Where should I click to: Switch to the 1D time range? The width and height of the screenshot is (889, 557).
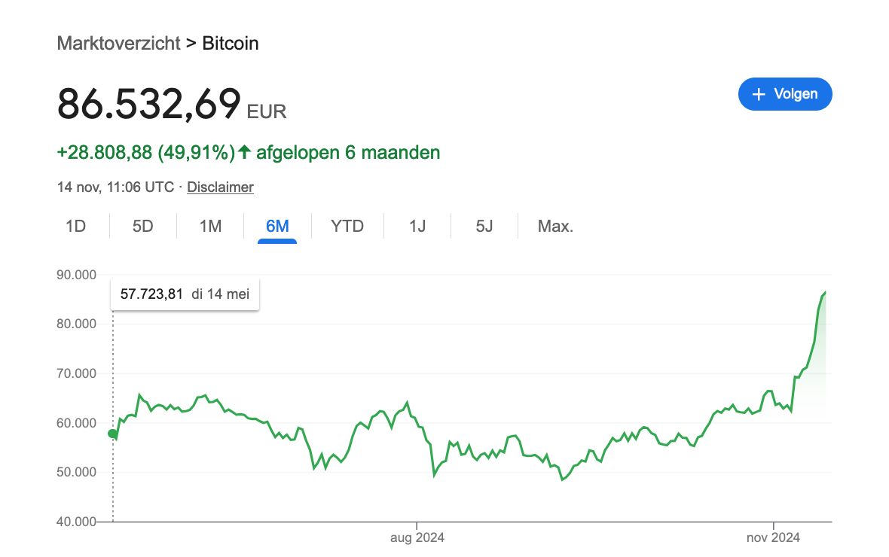tap(75, 226)
